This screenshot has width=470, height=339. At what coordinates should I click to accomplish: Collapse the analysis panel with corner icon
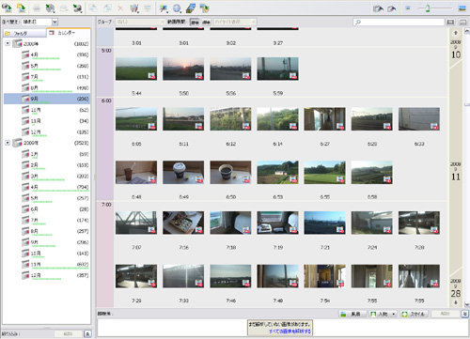[465, 314]
